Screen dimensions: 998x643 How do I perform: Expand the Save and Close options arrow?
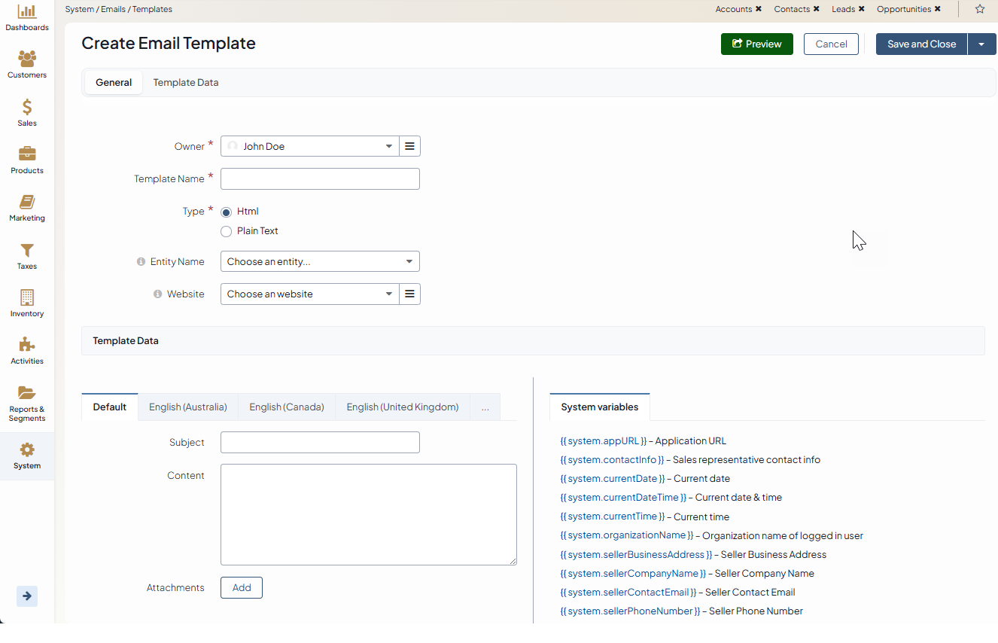[981, 44]
